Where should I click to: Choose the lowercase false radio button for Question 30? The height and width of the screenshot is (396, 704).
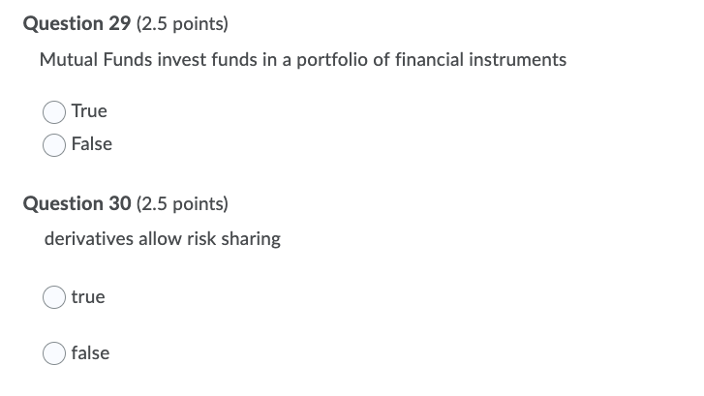[54, 353]
